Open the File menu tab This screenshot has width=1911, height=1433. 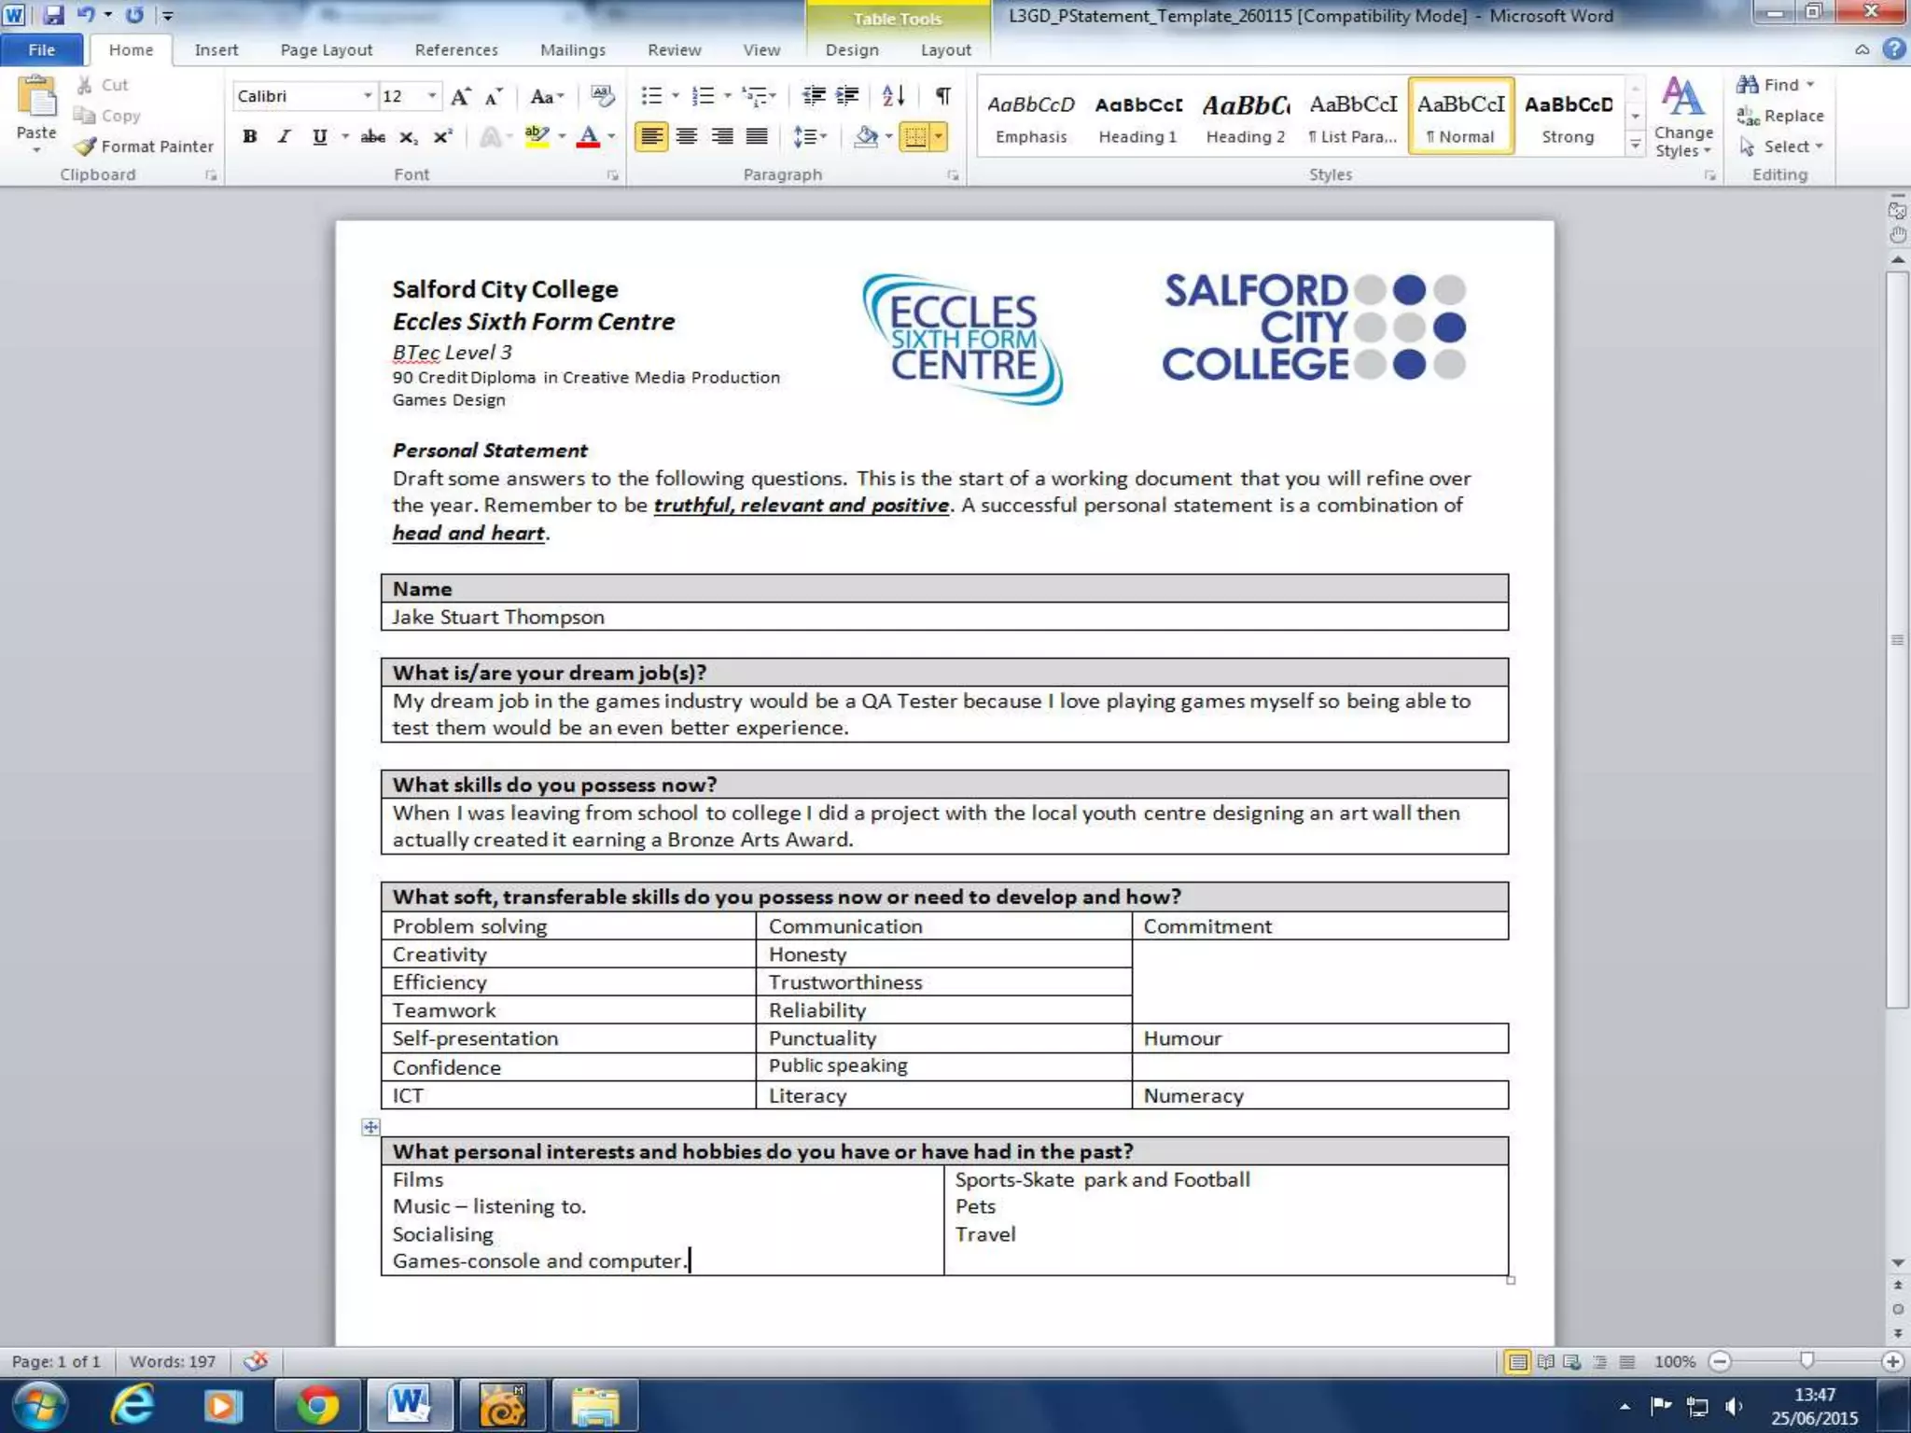pos(42,50)
